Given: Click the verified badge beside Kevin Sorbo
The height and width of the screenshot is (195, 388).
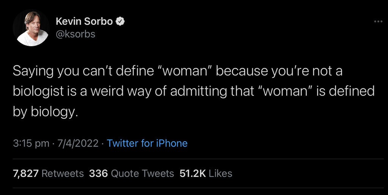Looking at the screenshot, I should (x=120, y=22).
